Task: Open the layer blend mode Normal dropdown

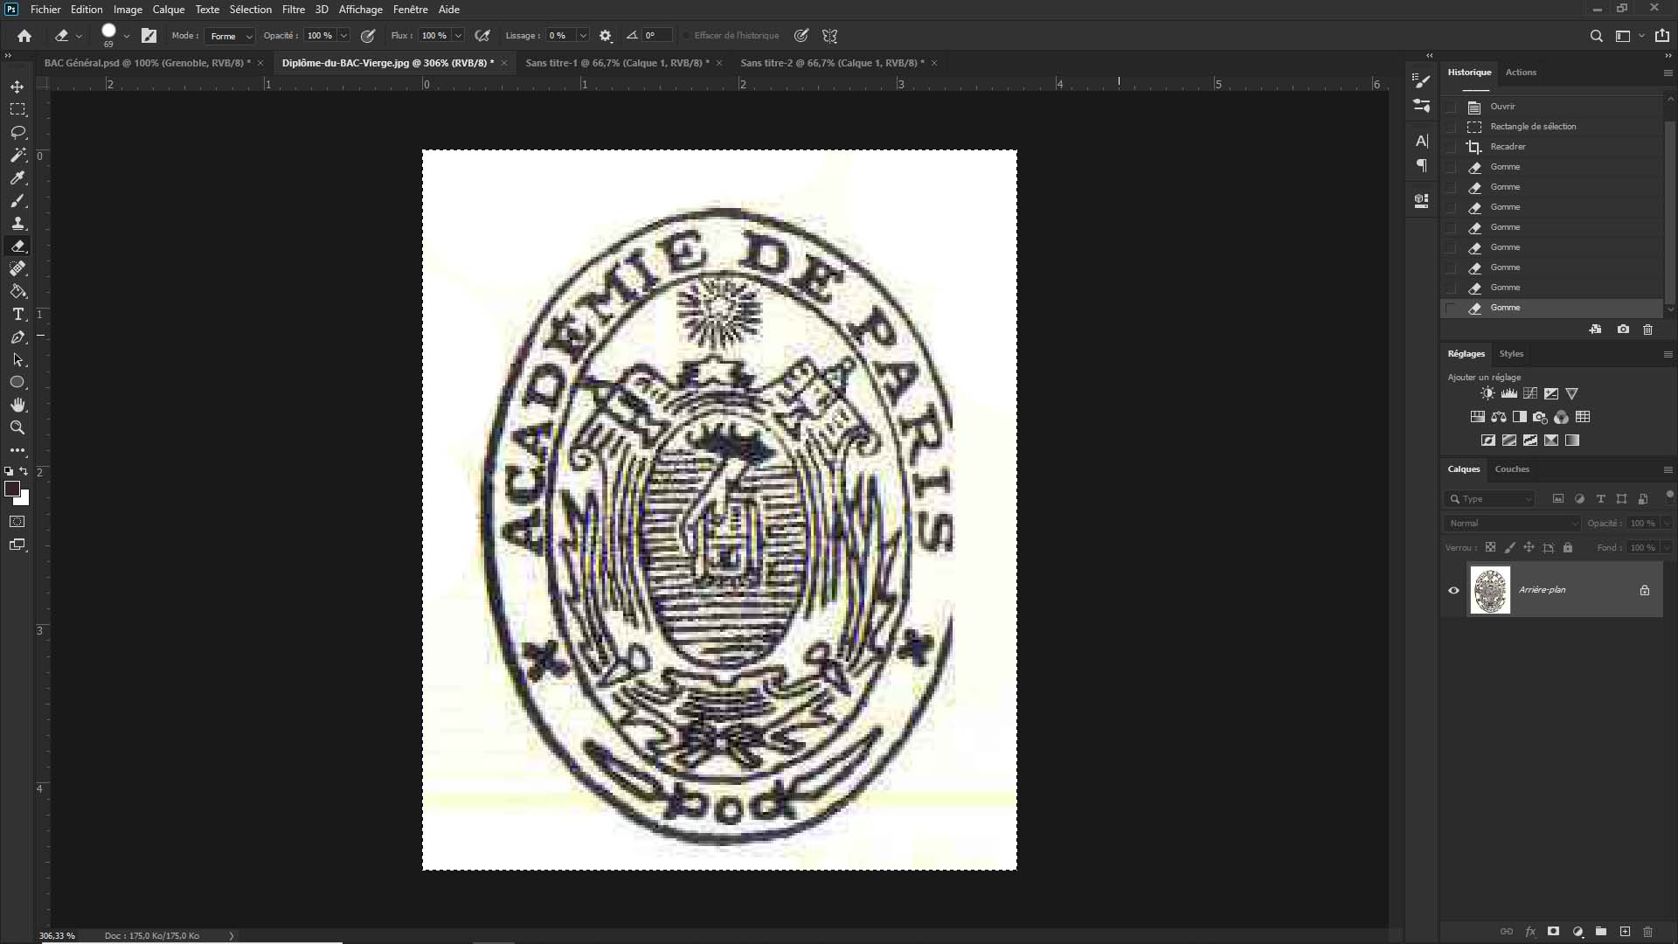Action: pyautogui.click(x=1513, y=523)
